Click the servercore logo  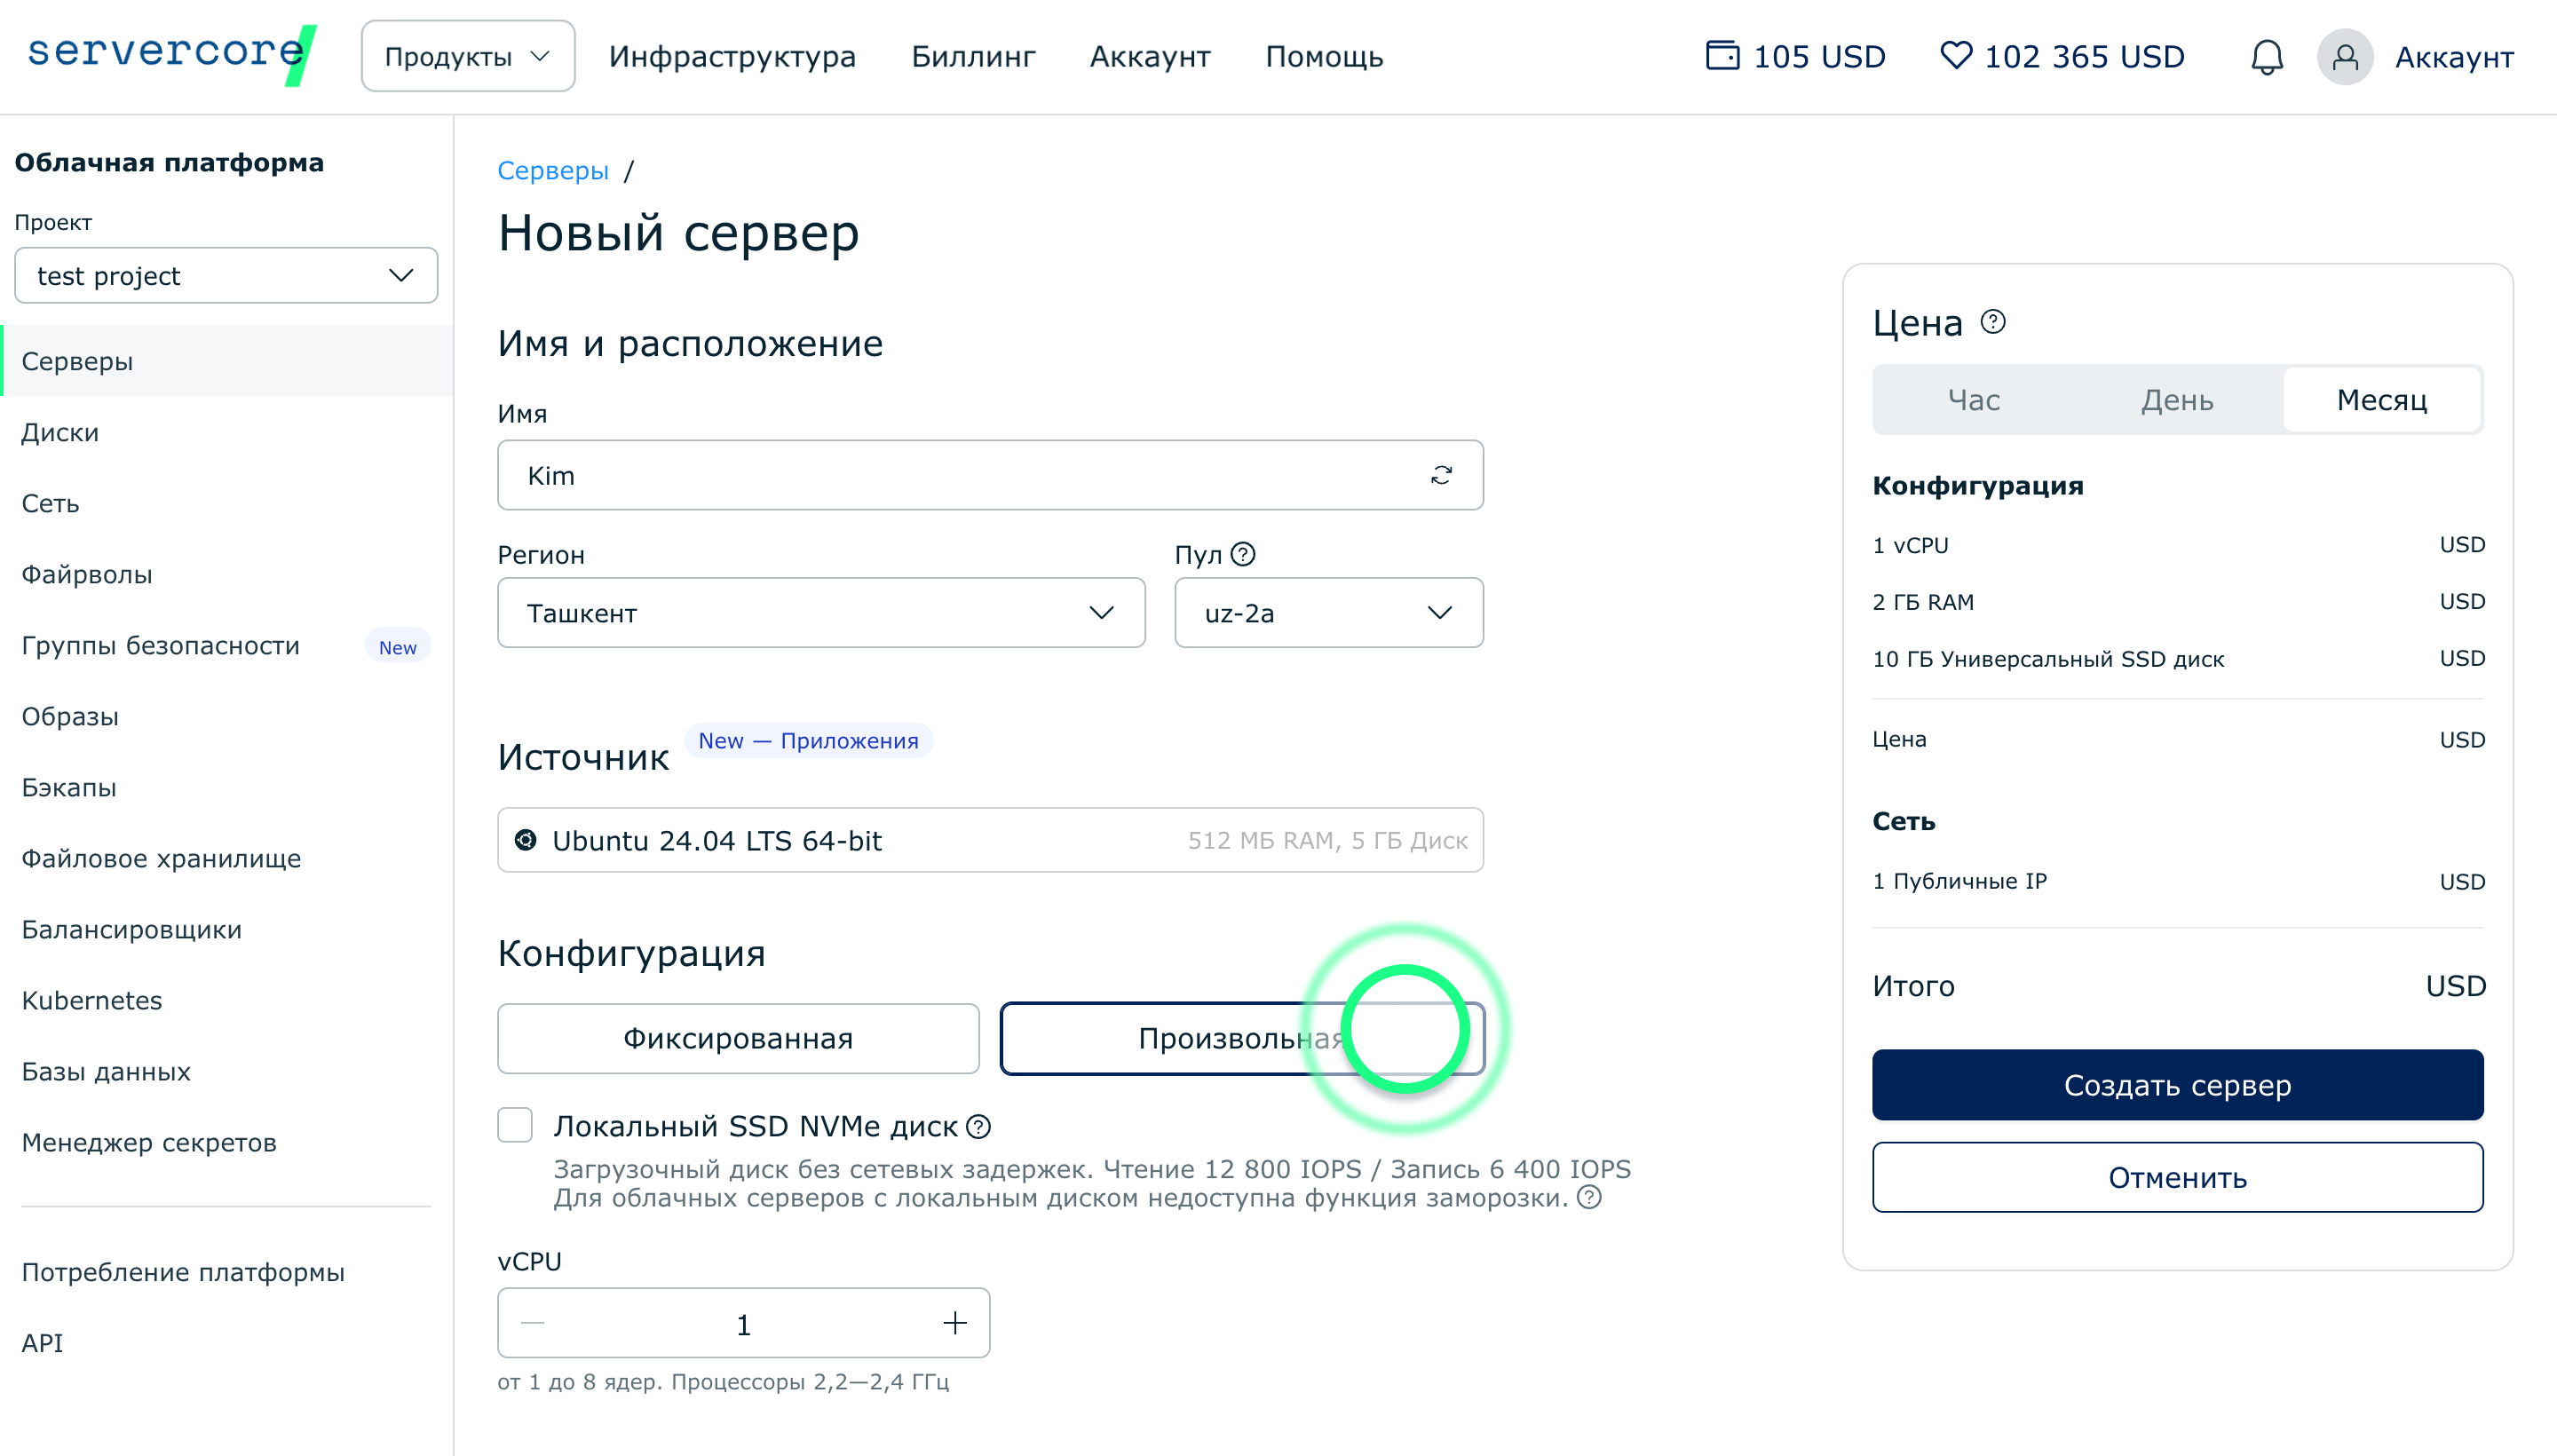(171, 54)
